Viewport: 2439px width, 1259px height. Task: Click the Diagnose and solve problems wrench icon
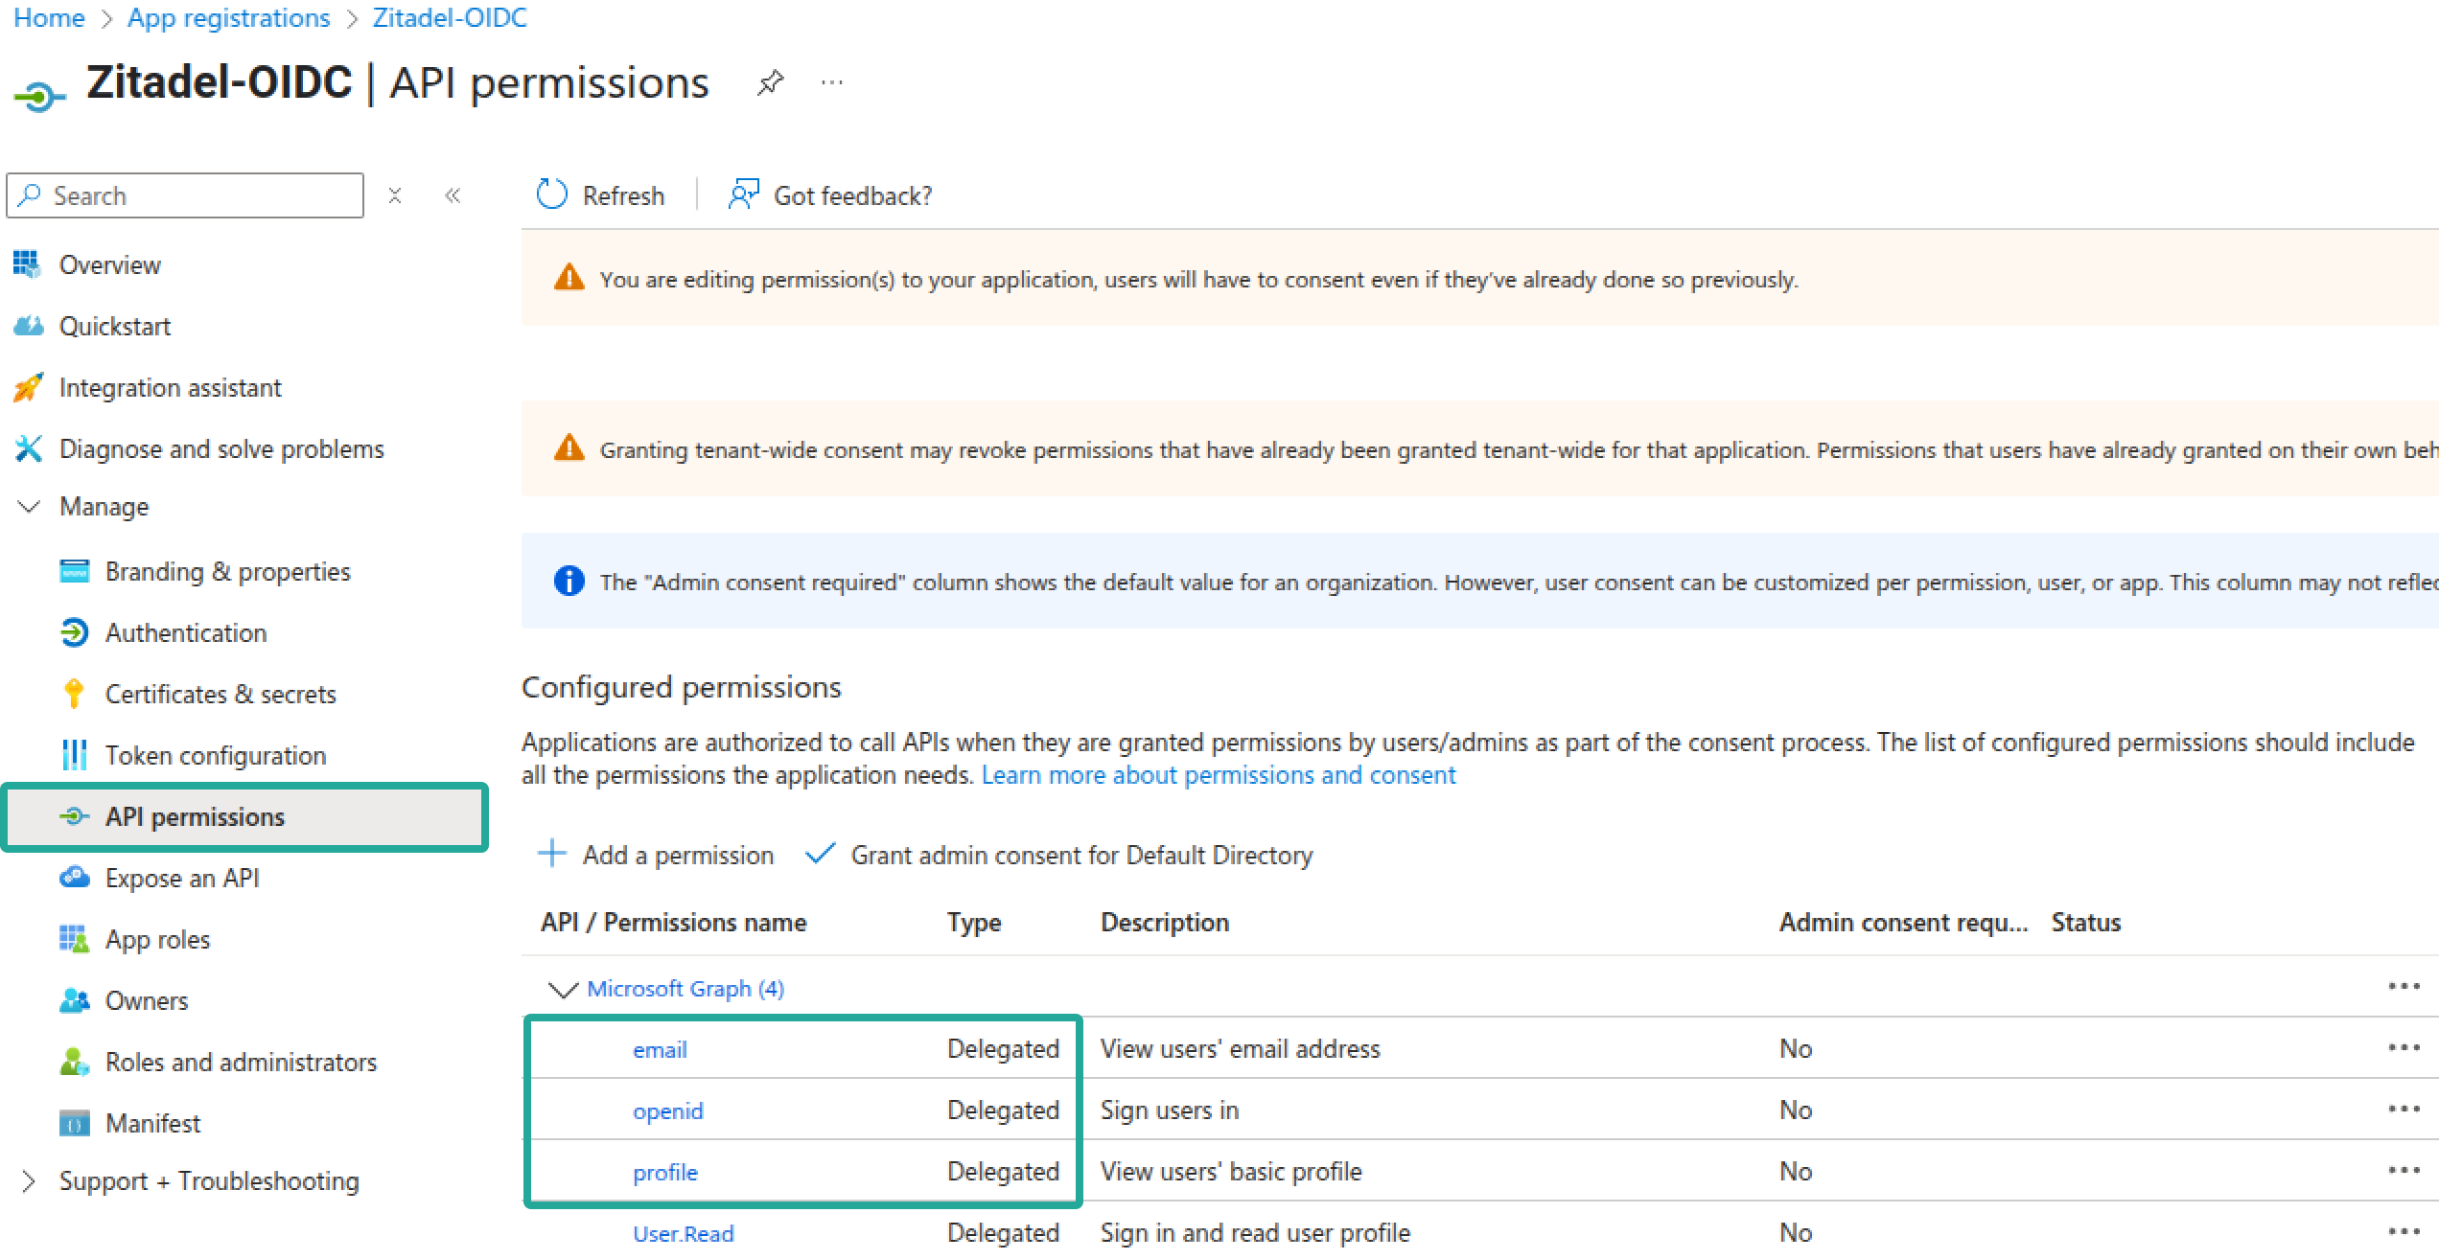(28, 448)
